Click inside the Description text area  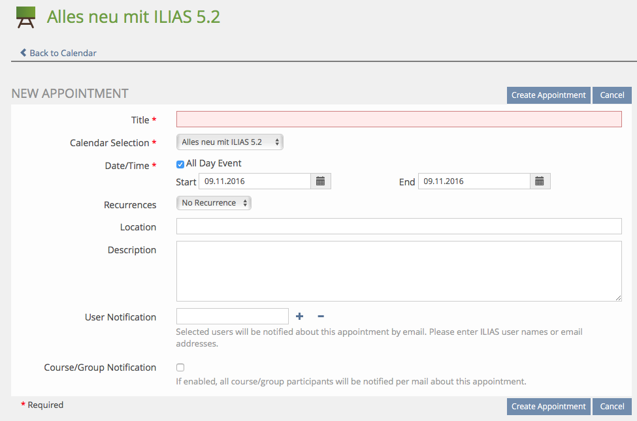(399, 271)
